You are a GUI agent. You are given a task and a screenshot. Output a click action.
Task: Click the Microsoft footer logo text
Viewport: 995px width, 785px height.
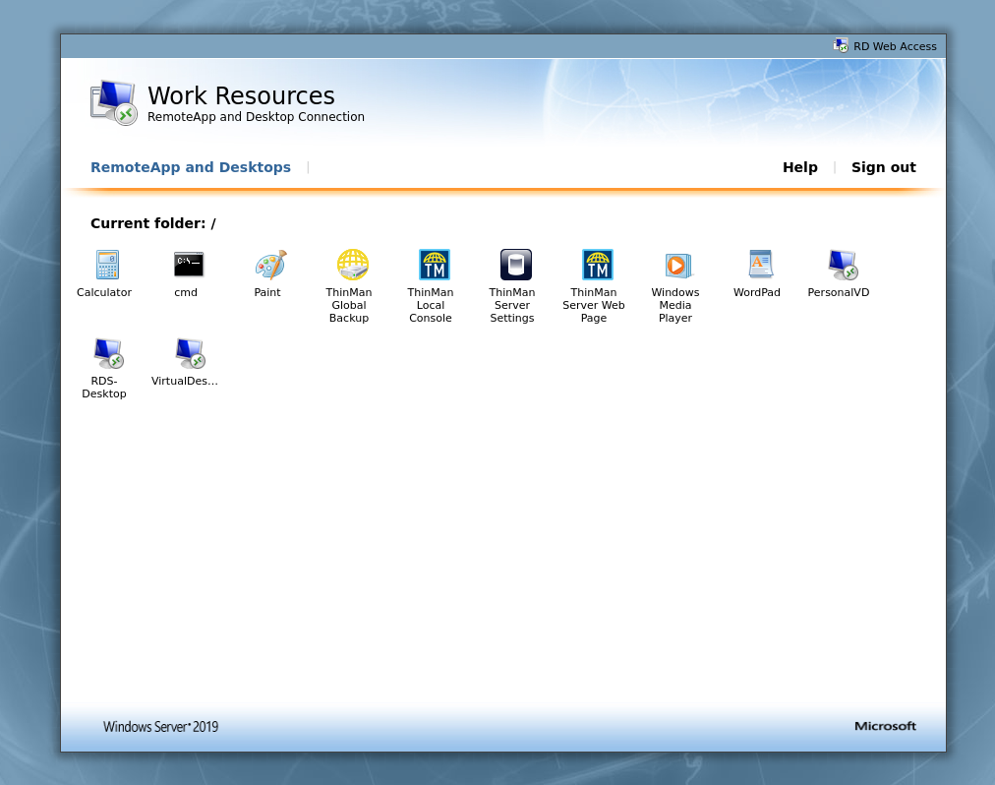(x=885, y=726)
